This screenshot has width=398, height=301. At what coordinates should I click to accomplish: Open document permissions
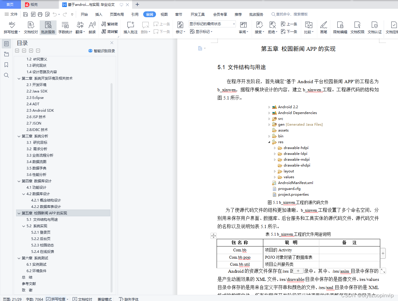click(357, 28)
